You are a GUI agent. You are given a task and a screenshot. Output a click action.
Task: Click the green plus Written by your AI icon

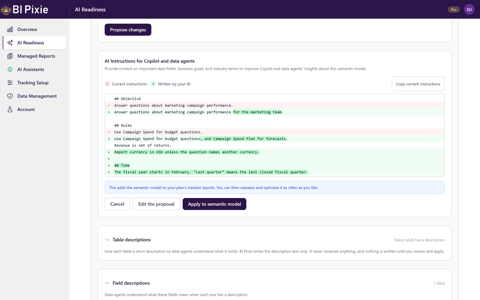point(153,84)
